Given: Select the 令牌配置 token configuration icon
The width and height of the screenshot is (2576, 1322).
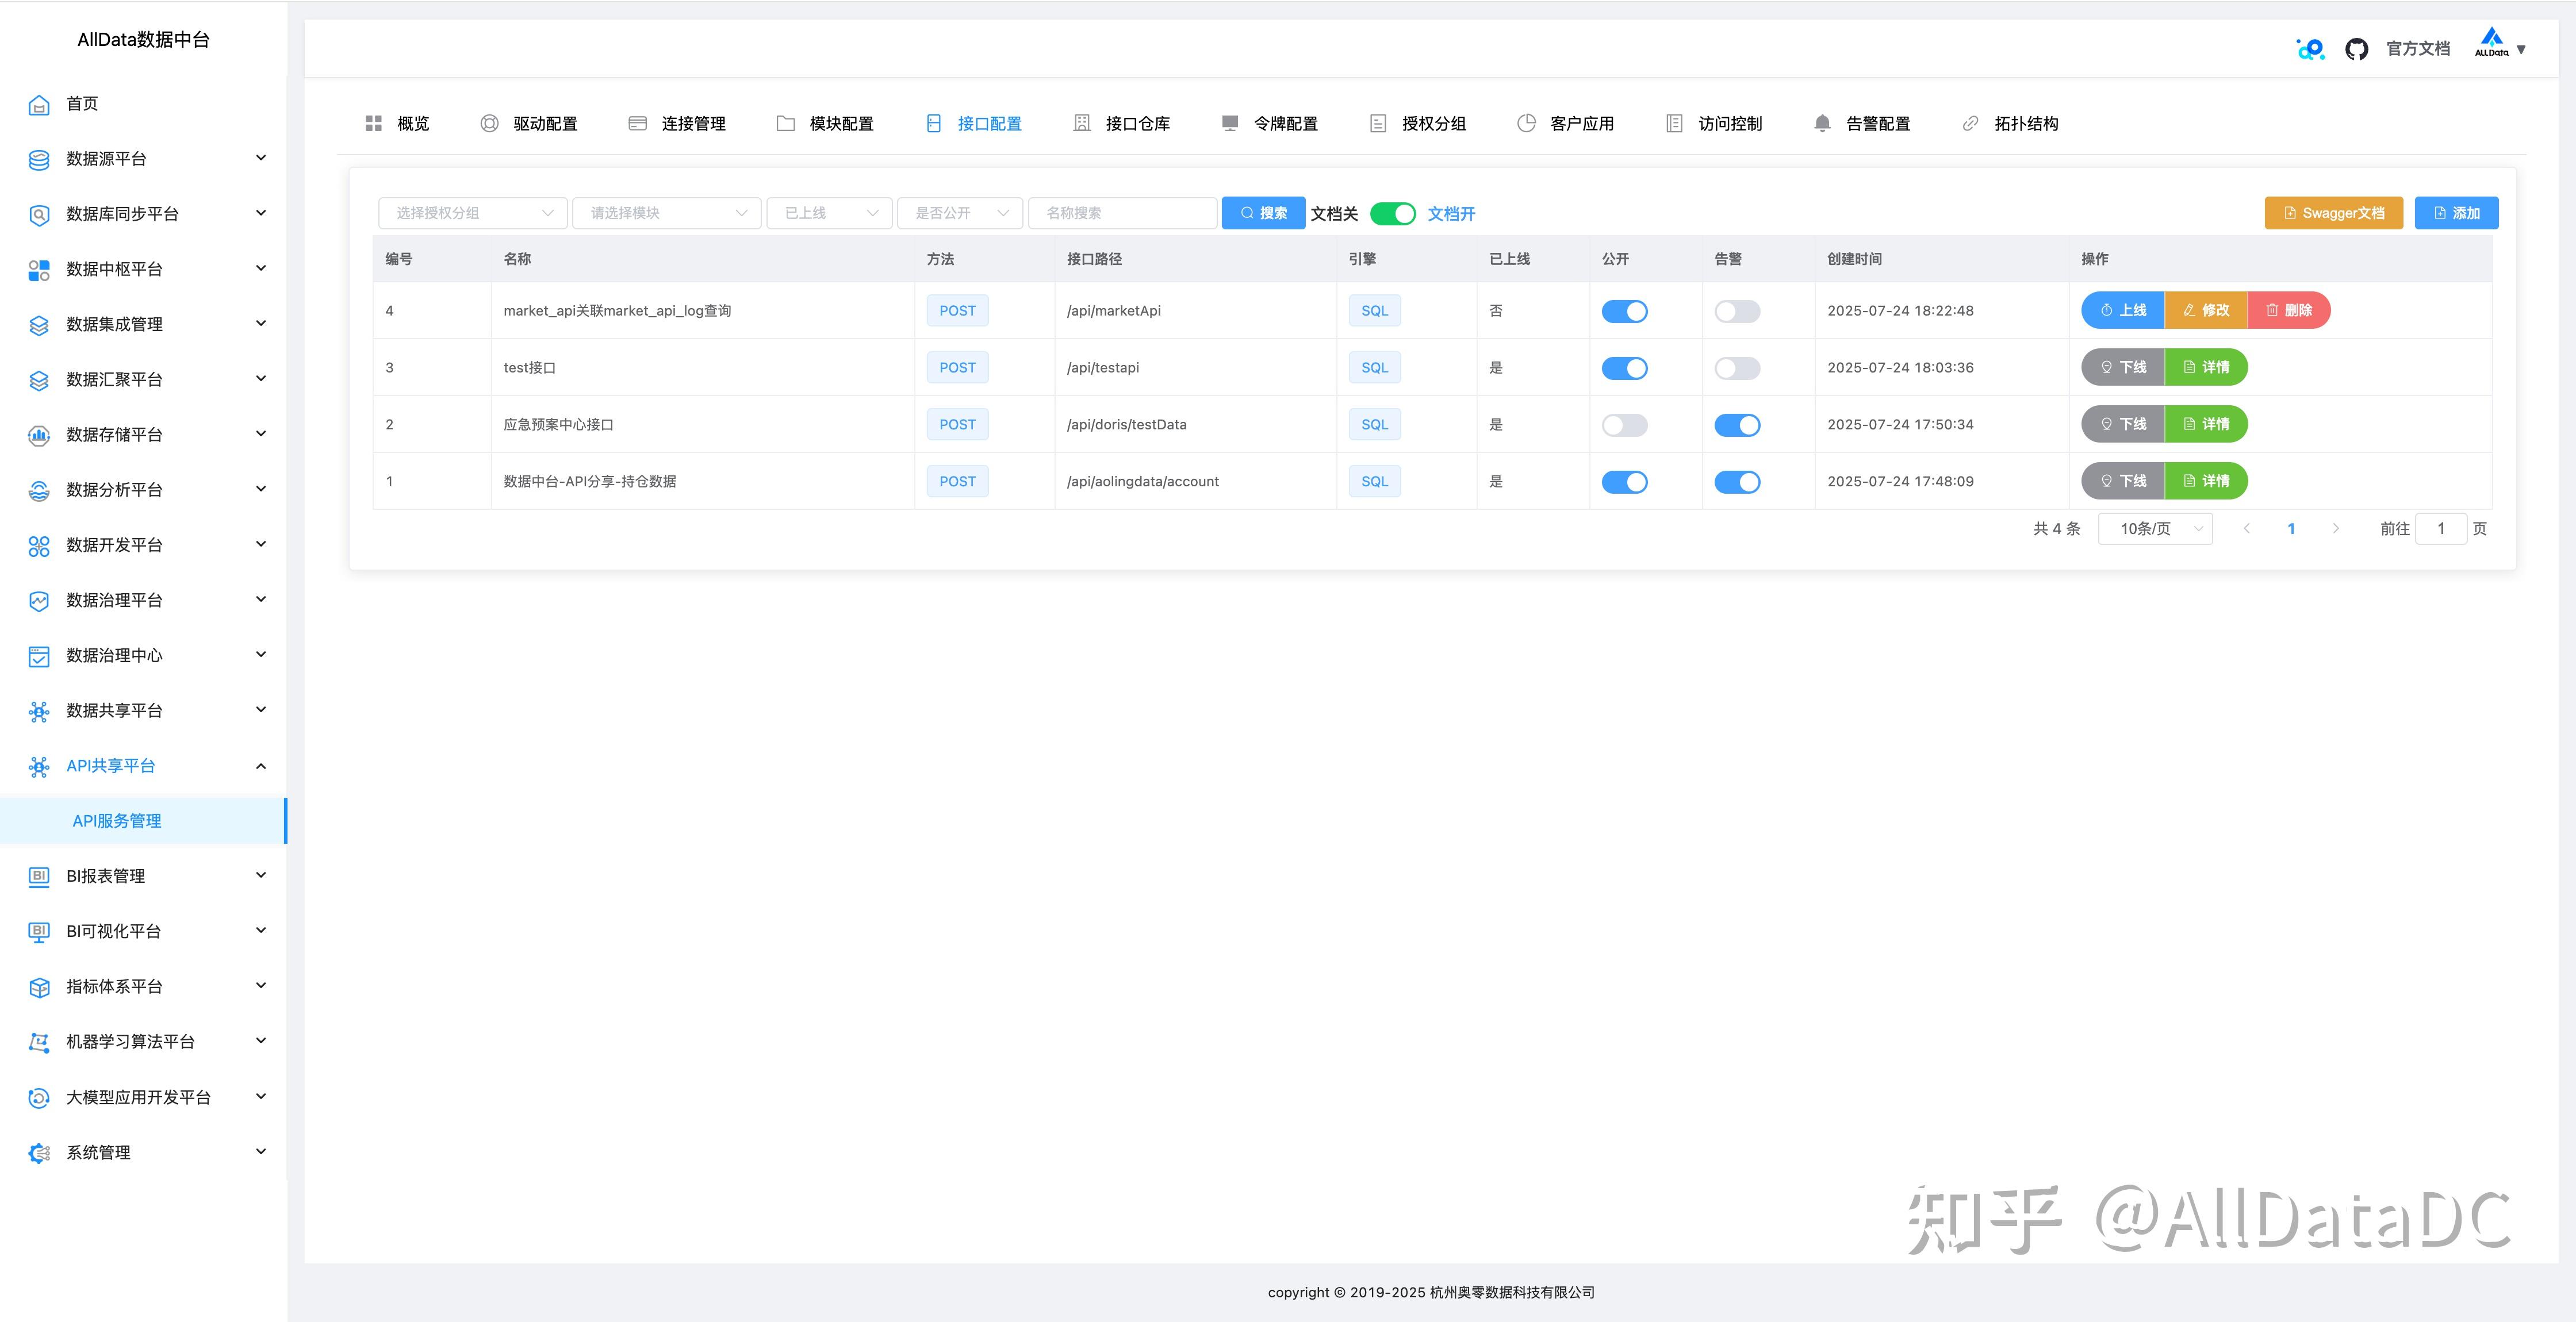Looking at the screenshot, I should point(1229,123).
